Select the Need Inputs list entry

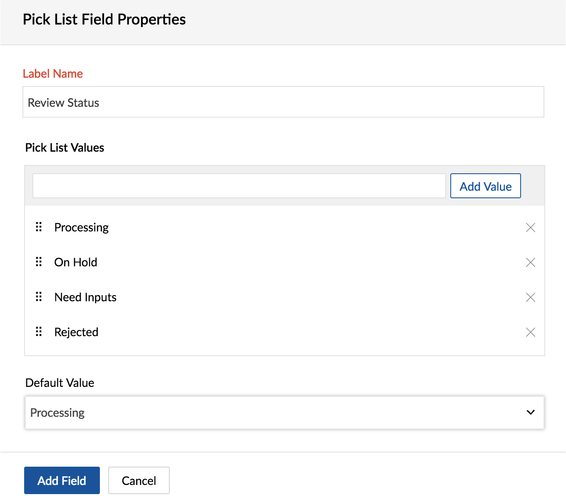point(85,297)
